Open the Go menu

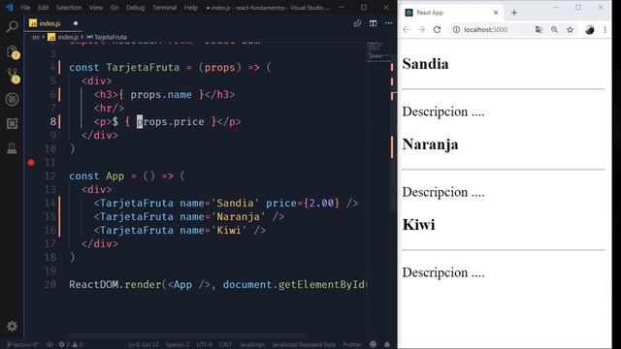coord(114,8)
